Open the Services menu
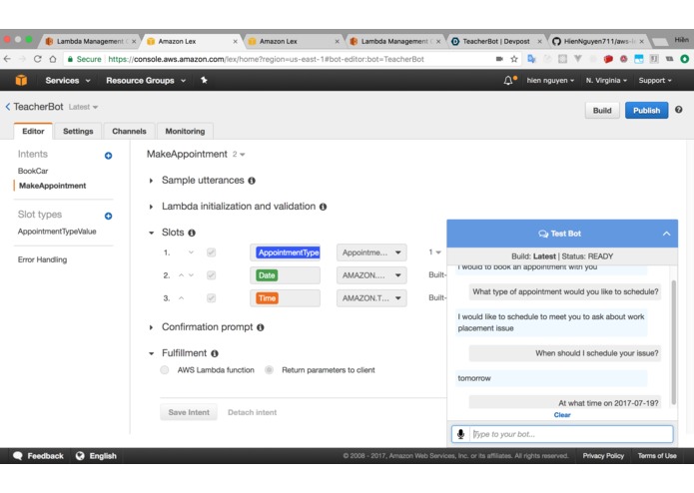 click(68, 81)
